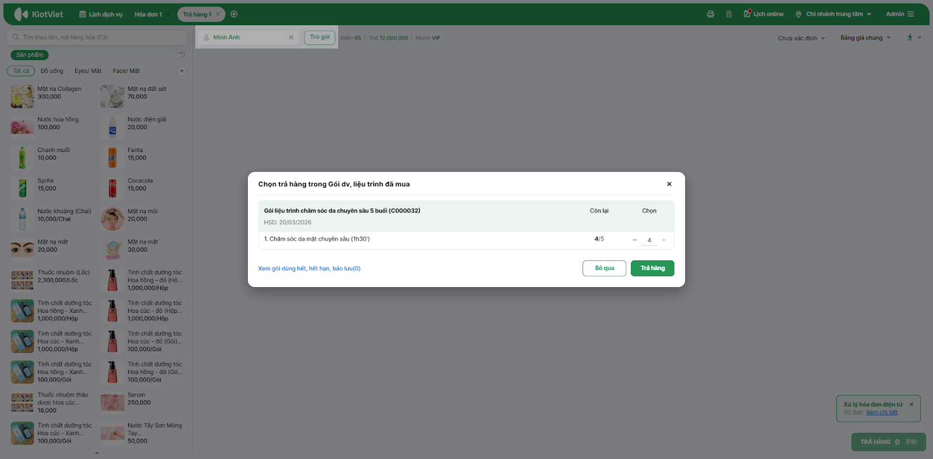Click the add new tab plus icon

coord(234,14)
